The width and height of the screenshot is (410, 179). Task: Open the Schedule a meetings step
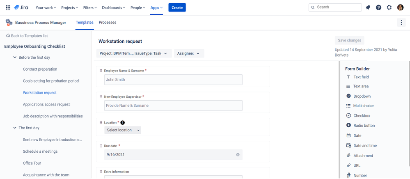[40, 151]
